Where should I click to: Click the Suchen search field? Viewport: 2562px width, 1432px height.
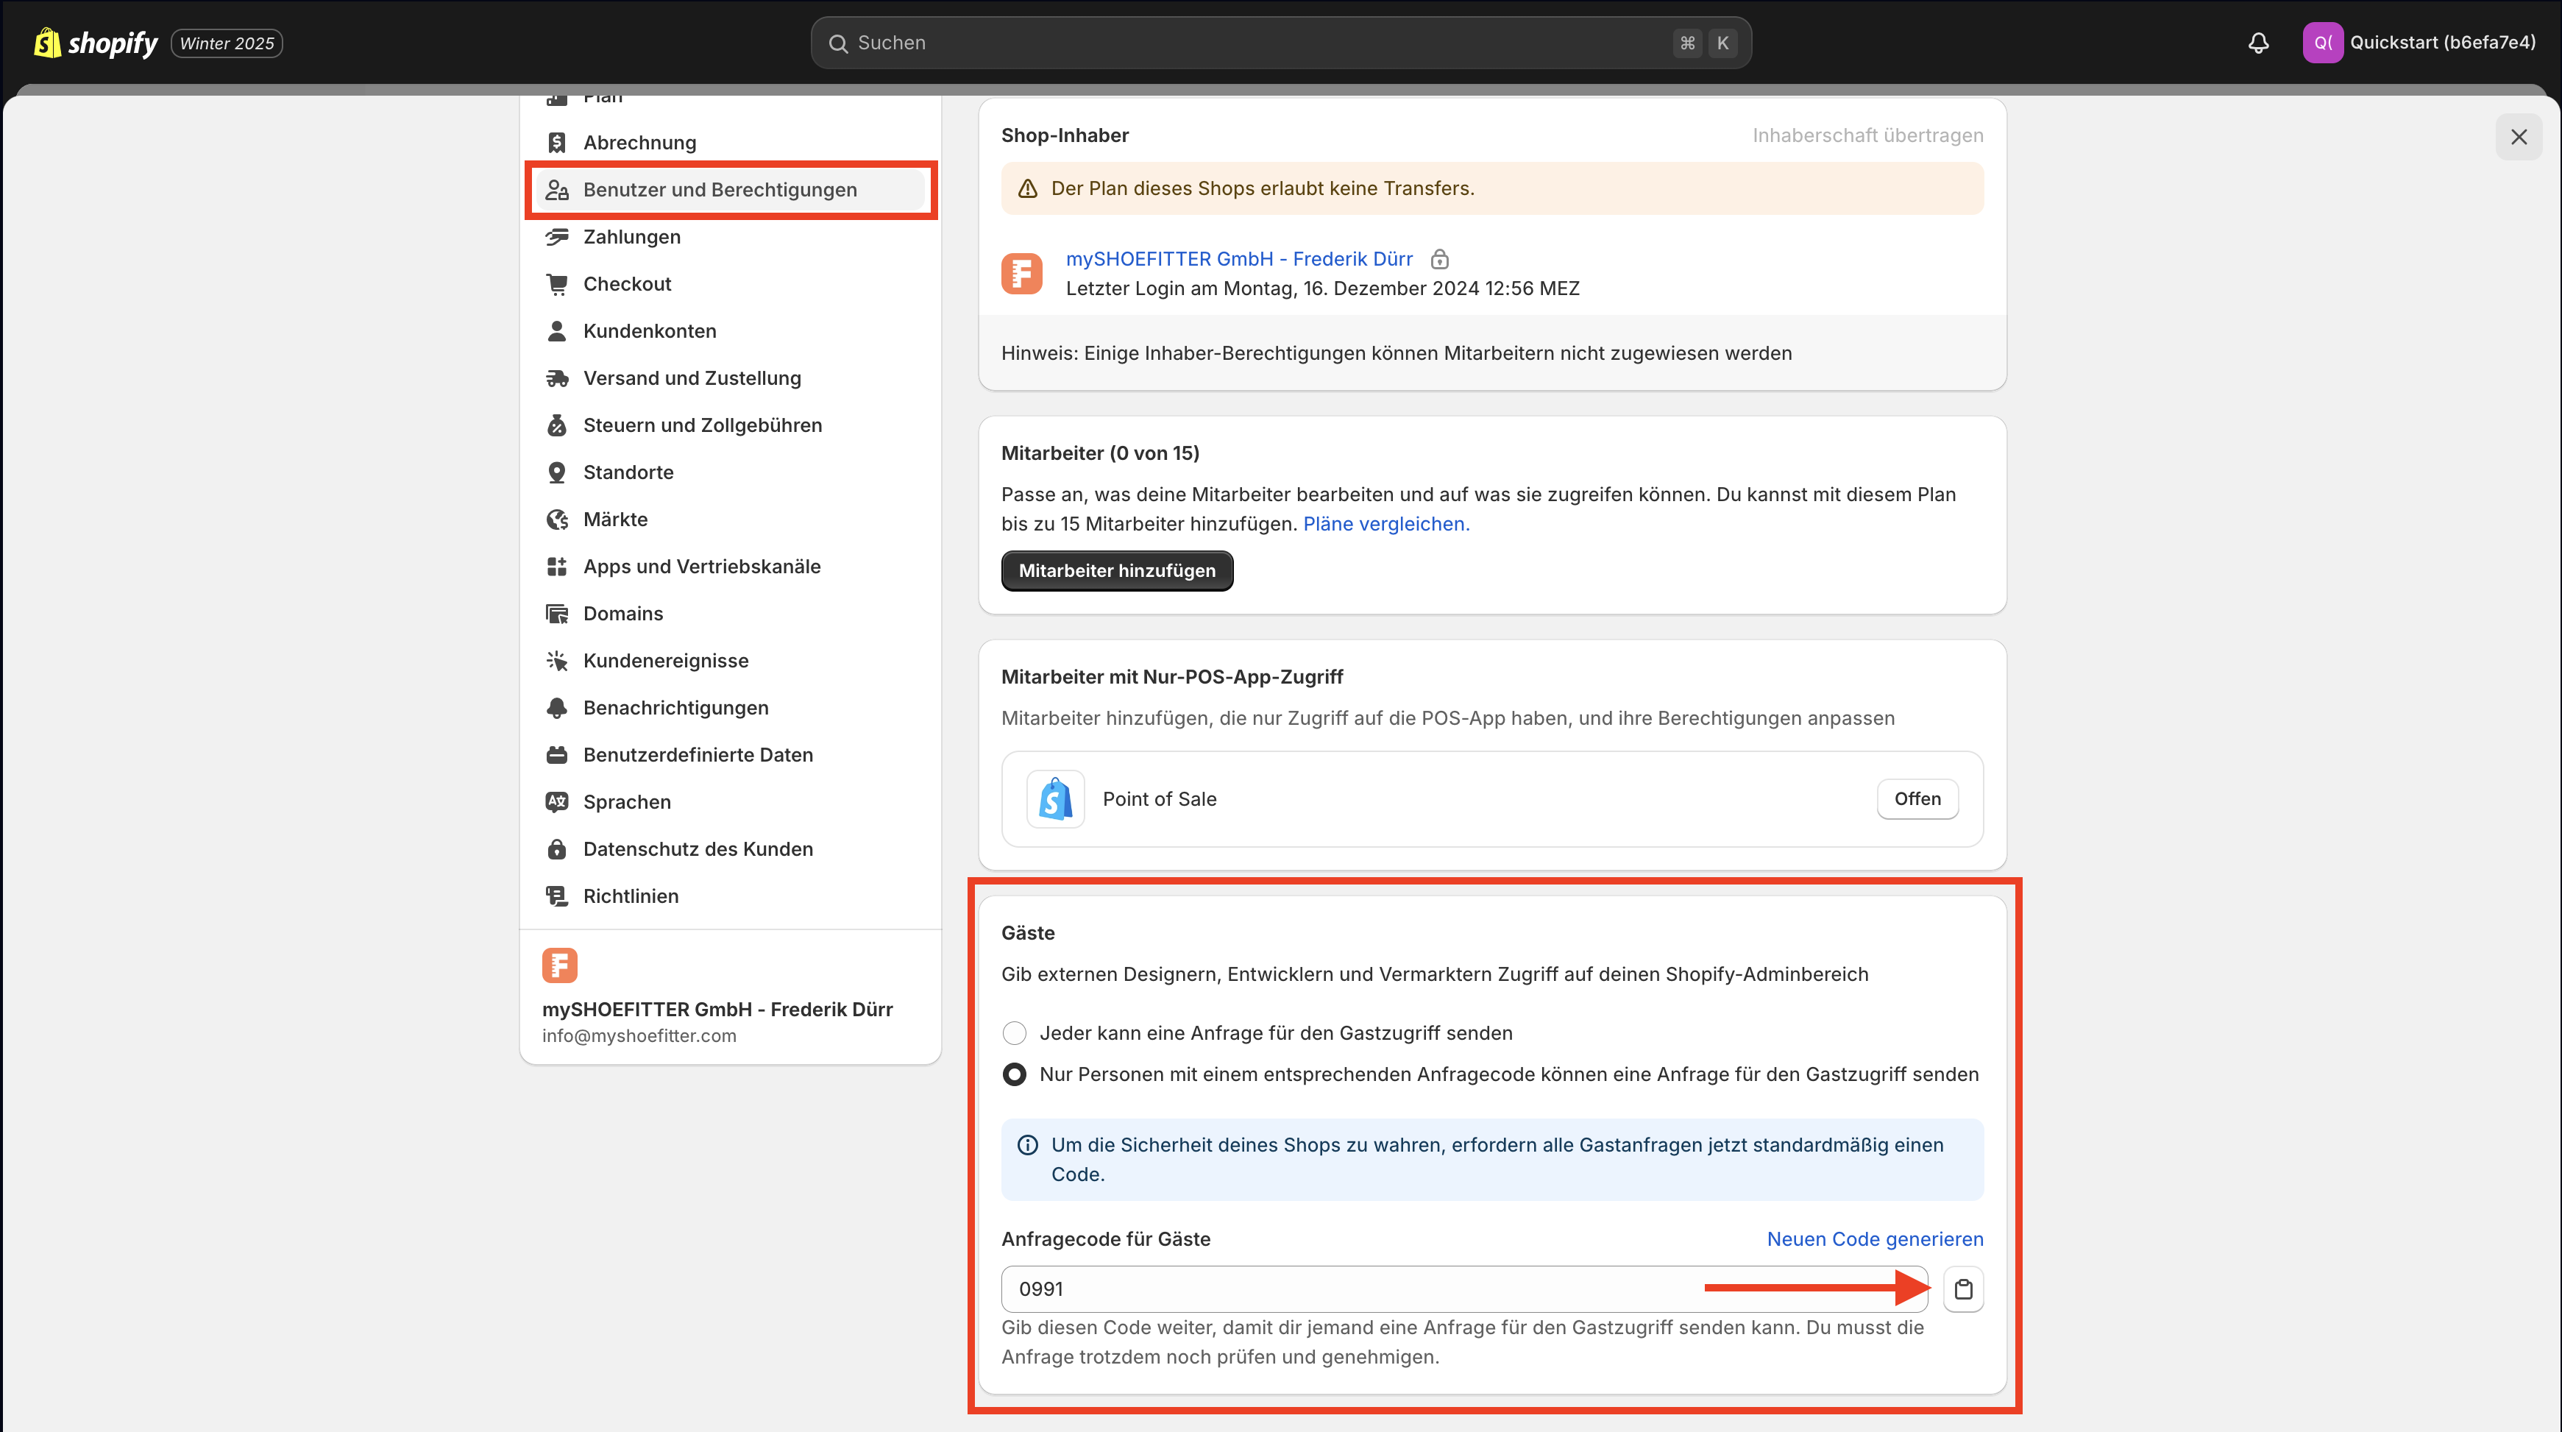(1281, 43)
